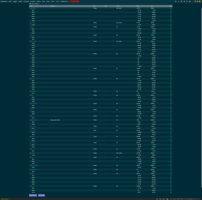The image size is (202, 200).
Task: Open view icon for system share
Action: (x=171, y=153)
